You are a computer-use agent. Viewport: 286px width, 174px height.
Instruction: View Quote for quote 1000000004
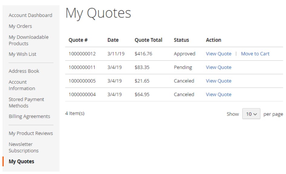[x=219, y=94]
